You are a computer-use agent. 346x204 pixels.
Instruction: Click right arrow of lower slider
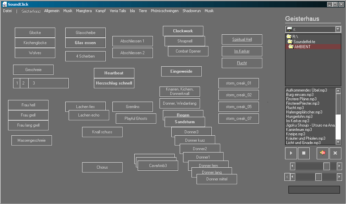[x=339, y=177]
